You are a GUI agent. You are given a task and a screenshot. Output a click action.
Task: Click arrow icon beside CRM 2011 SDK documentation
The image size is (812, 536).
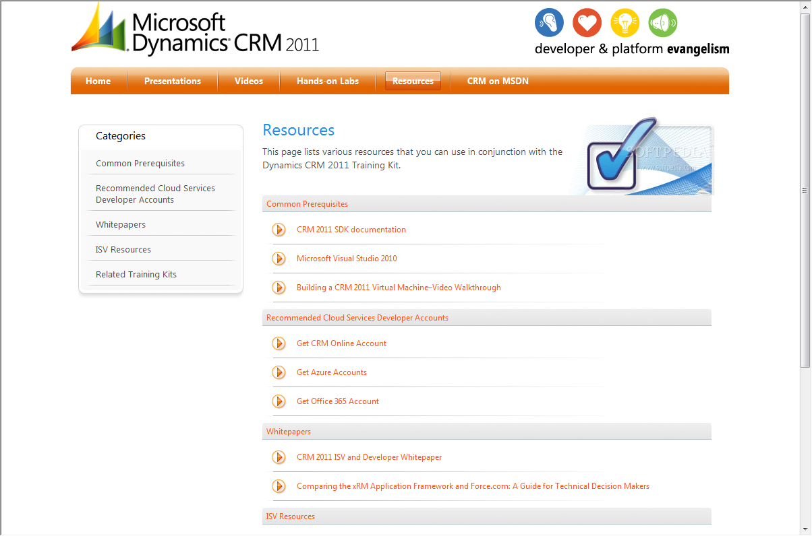click(279, 230)
